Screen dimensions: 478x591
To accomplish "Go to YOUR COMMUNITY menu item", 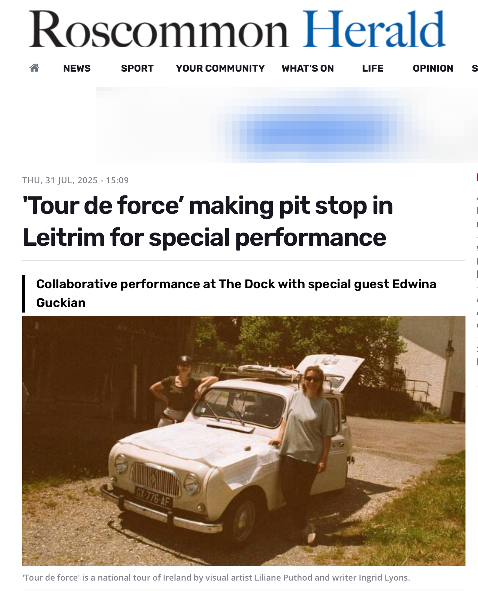I will click(x=220, y=68).
